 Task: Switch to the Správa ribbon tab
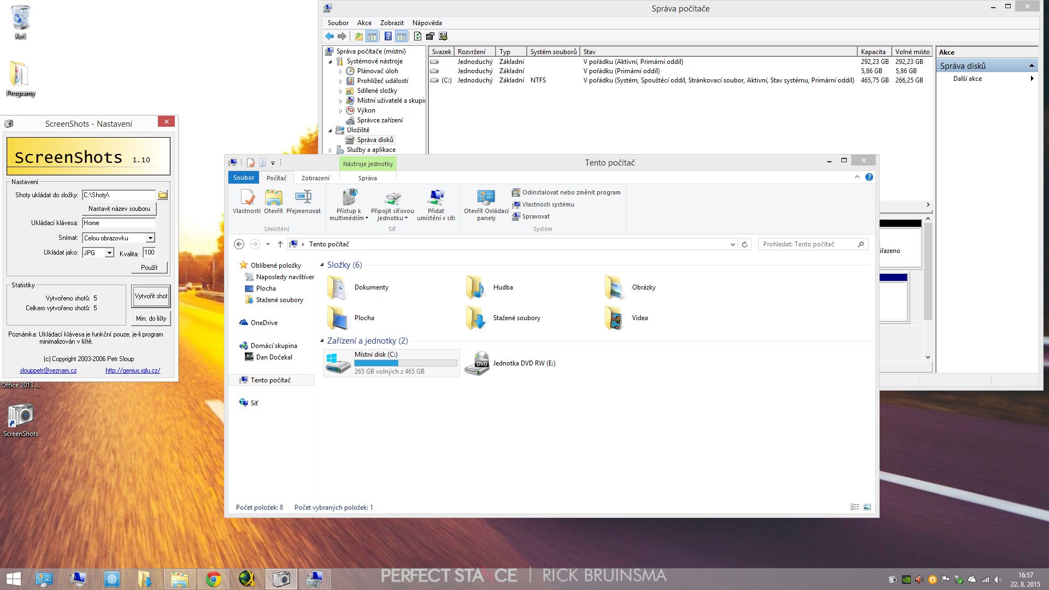coord(368,178)
